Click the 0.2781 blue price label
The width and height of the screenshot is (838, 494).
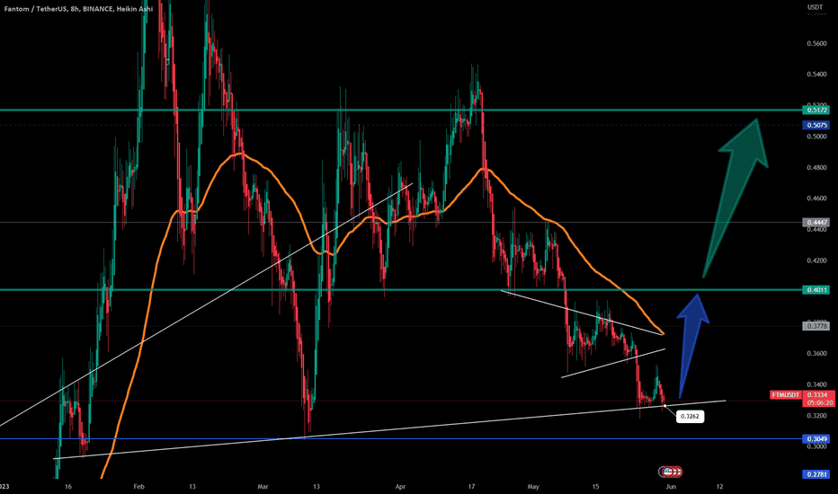(816, 474)
